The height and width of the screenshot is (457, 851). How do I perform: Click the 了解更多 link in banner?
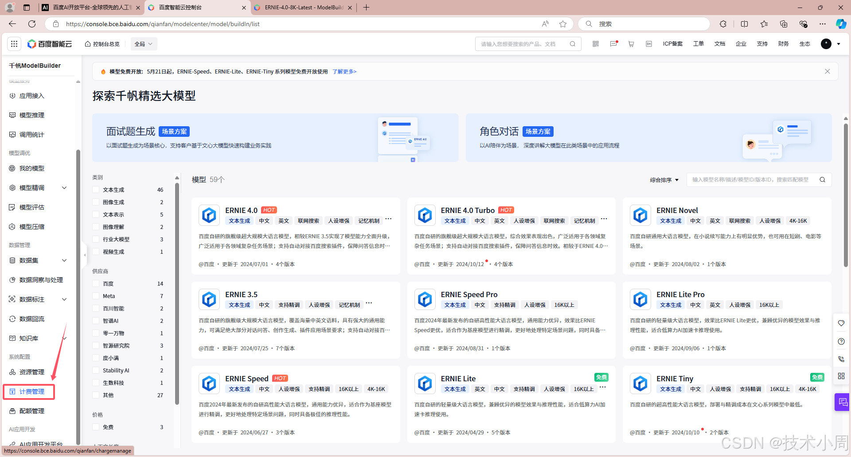tap(344, 71)
